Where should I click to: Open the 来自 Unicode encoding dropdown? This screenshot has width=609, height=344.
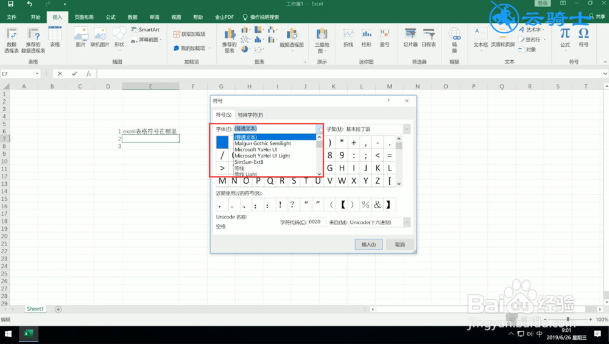pyautogui.click(x=407, y=222)
